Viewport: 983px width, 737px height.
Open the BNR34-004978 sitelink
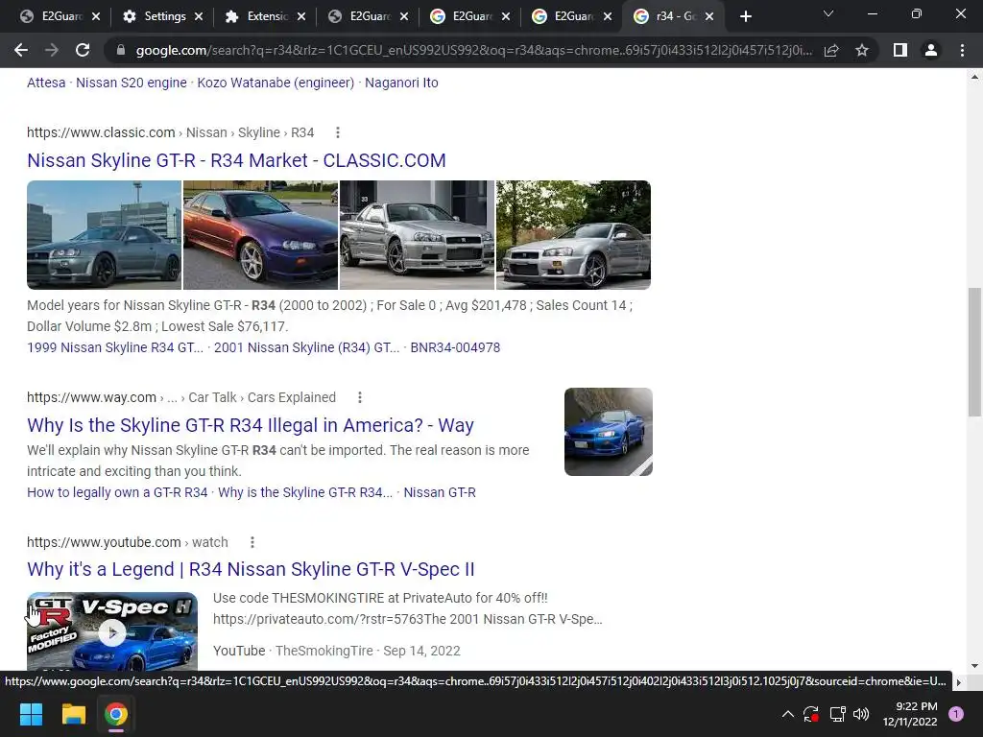click(455, 347)
